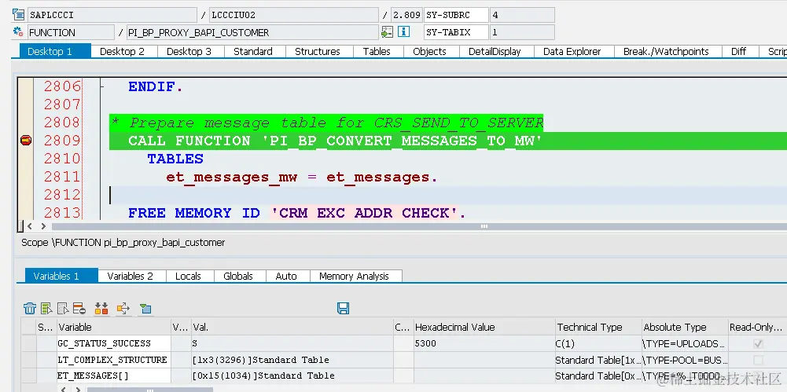Click LT_COMPLEX_STRUCTURE variable name cell
Screen dimensions: 787x392
(x=113, y=360)
